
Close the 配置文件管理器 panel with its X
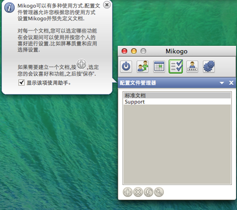231,83
